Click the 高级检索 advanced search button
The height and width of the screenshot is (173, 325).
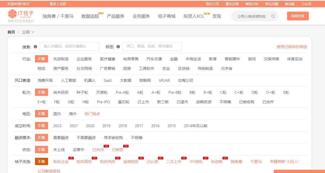298,16
